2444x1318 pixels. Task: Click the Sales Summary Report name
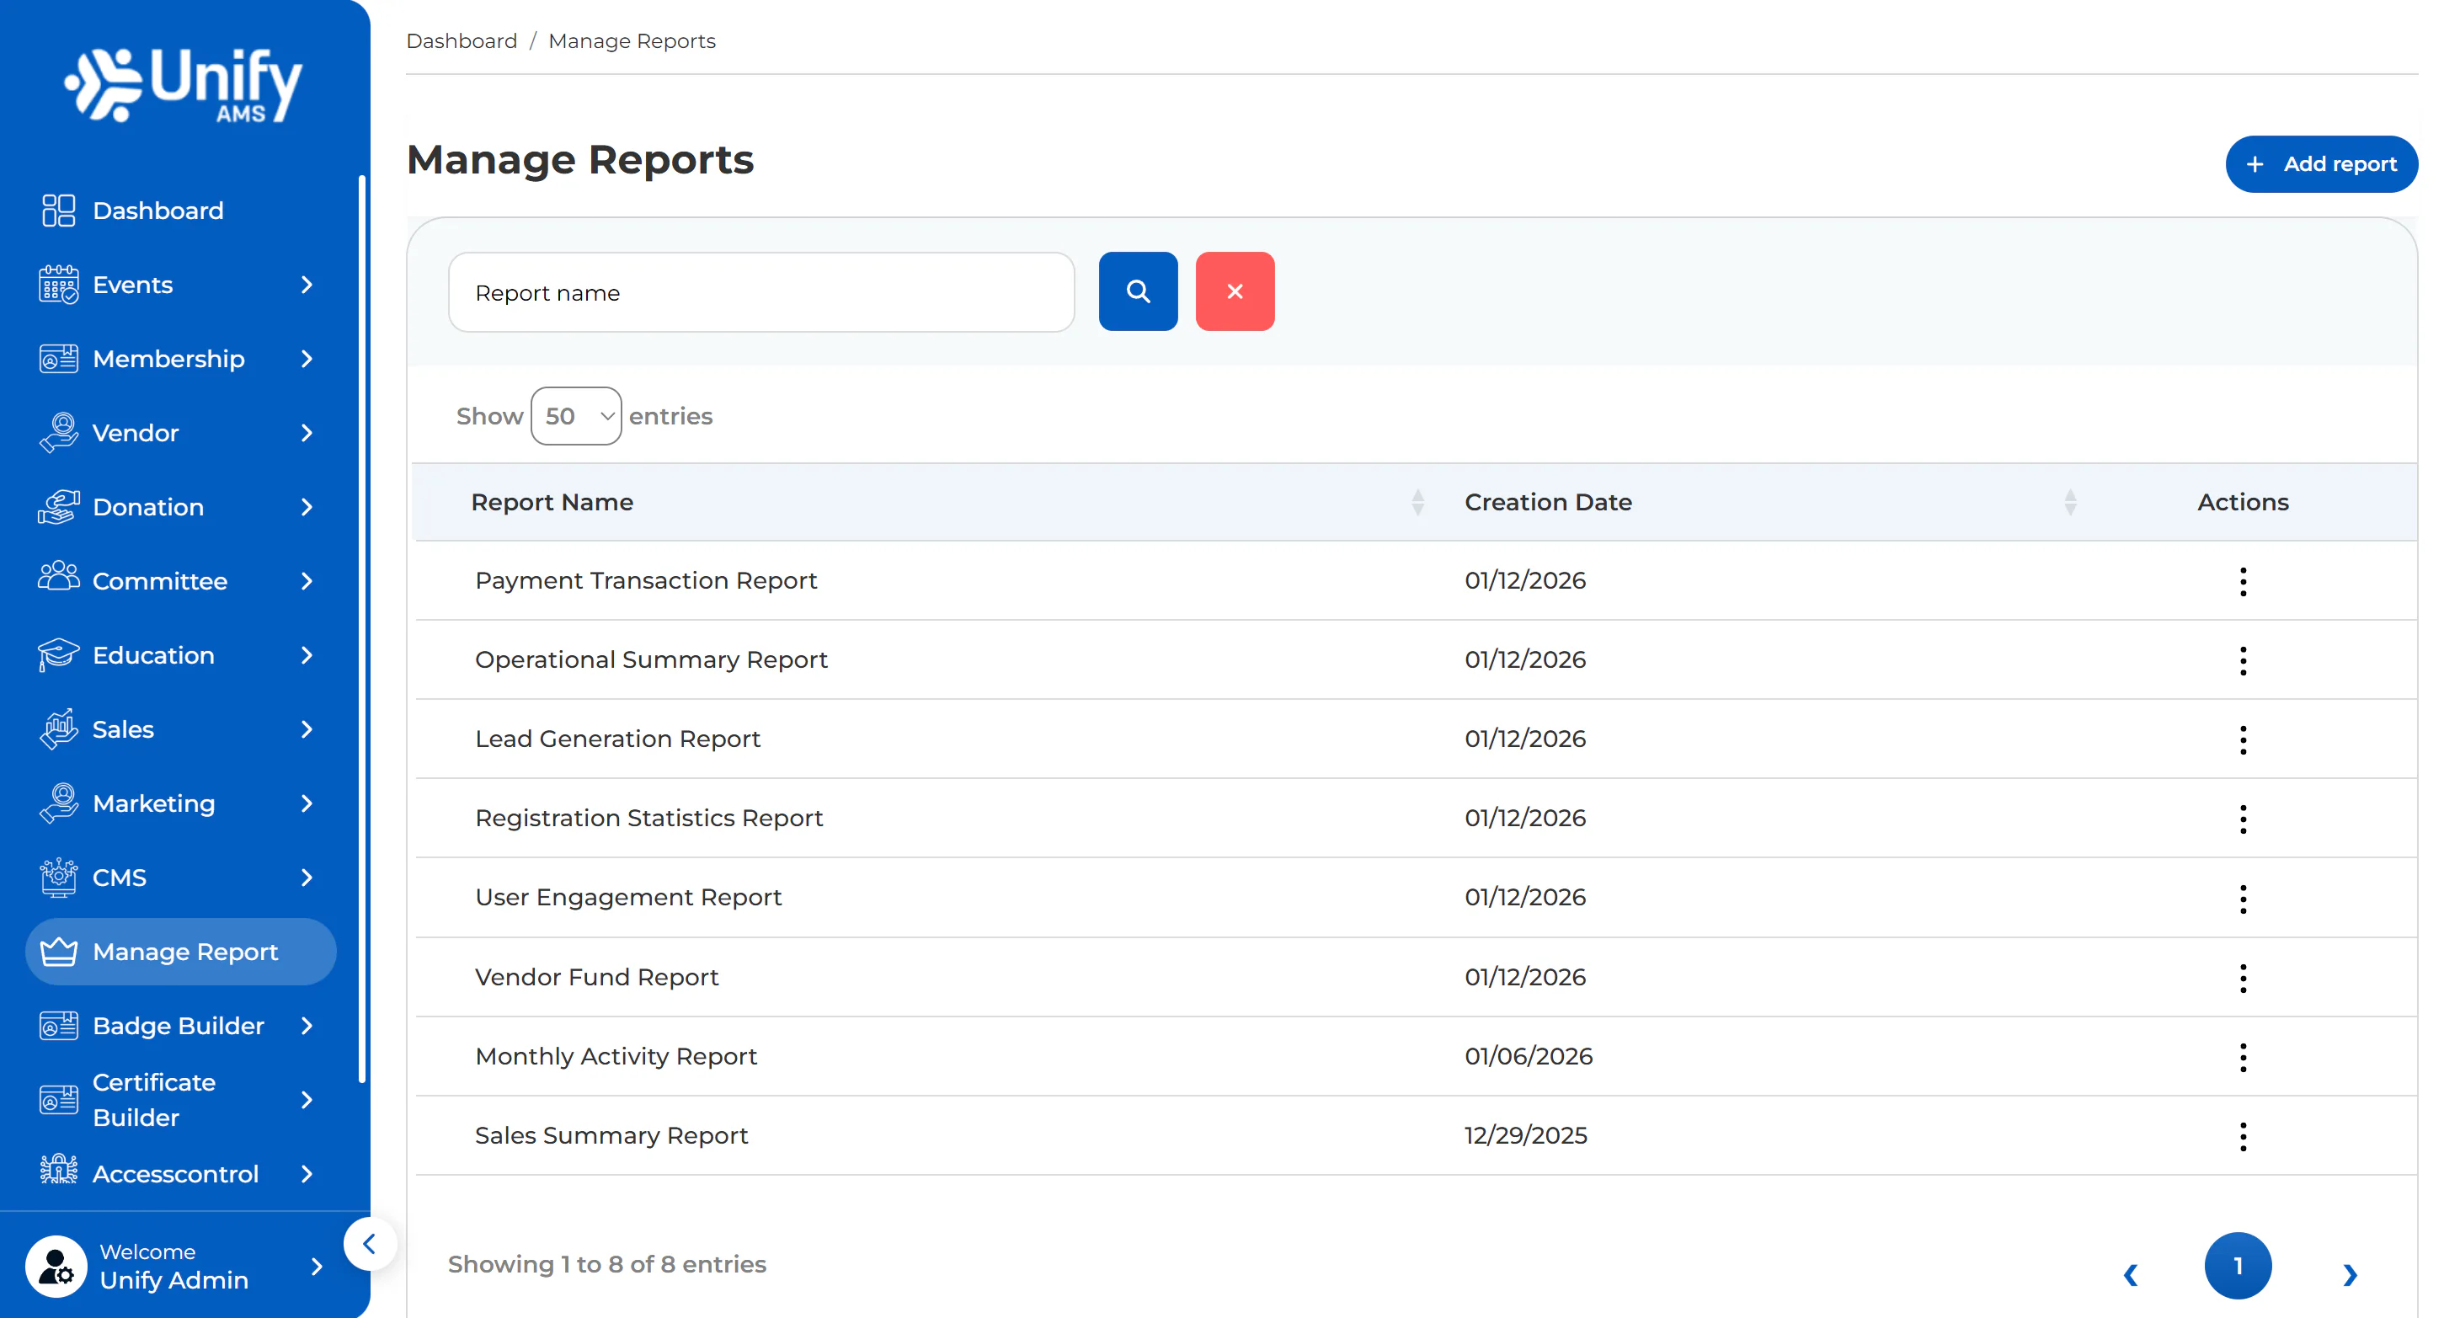pyautogui.click(x=611, y=1136)
